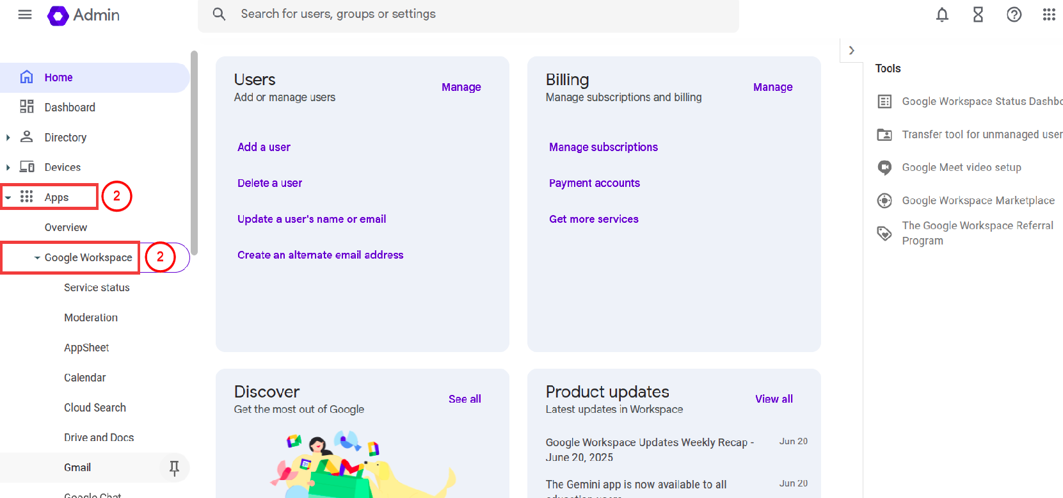1063x498 pixels.
Task: Click the Transfer tool folder icon
Action: point(884,134)
